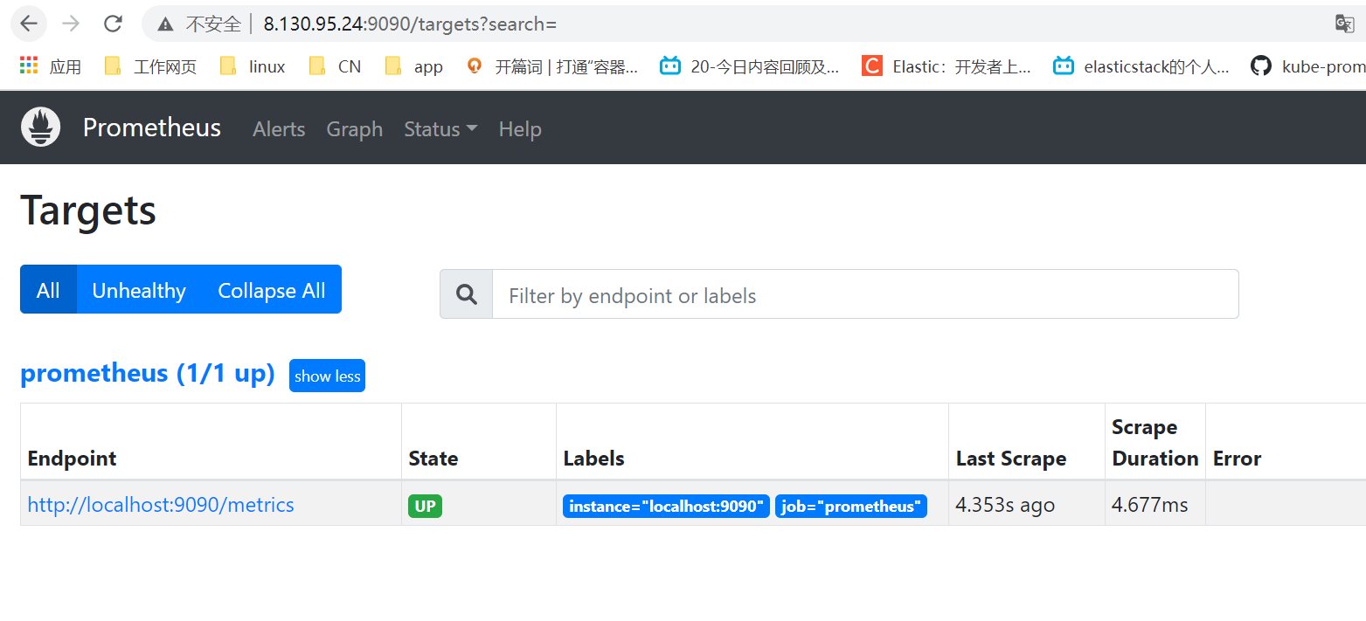This screenshot has height=621, width=1366.
Task: Click the 4.353s ago last scrape value
Action: (1005, 505)
